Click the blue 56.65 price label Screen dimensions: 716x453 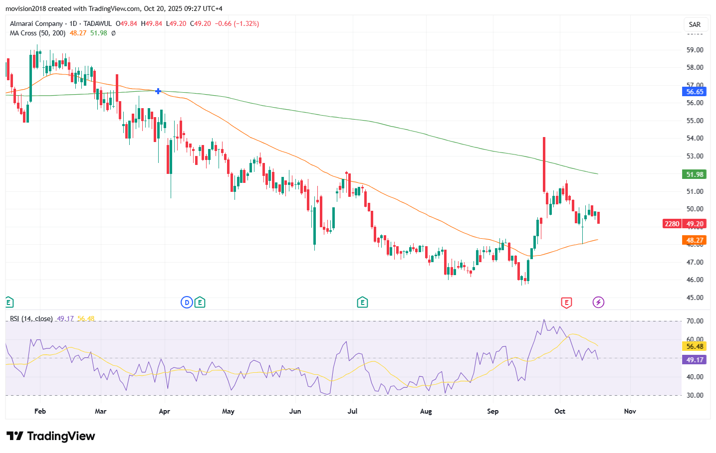pos(694,92)
